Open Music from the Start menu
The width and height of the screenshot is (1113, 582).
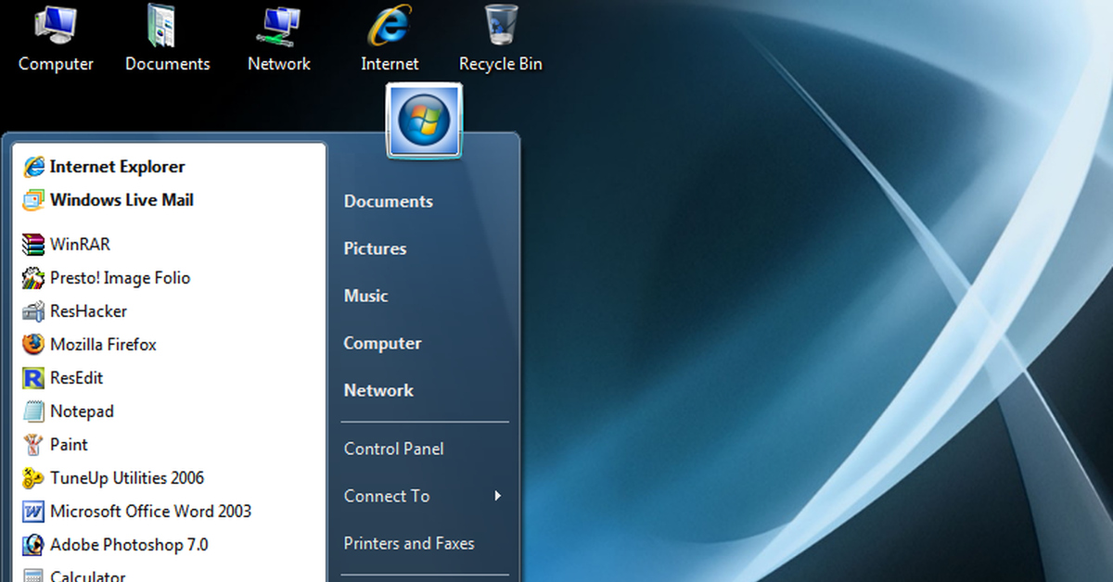(x=365, y=296)
